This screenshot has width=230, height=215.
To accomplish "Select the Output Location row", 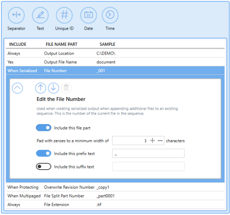I will click(115, 53).
